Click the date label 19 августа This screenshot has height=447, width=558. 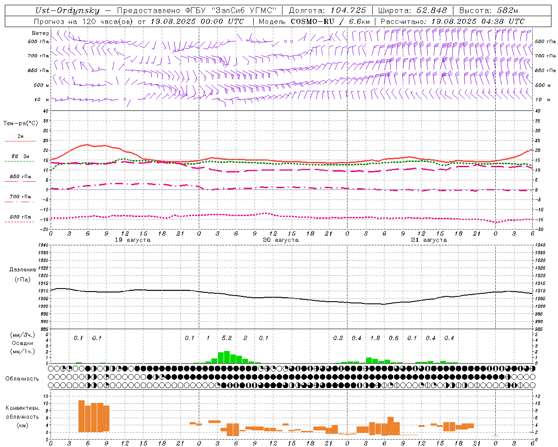point(133,240)
